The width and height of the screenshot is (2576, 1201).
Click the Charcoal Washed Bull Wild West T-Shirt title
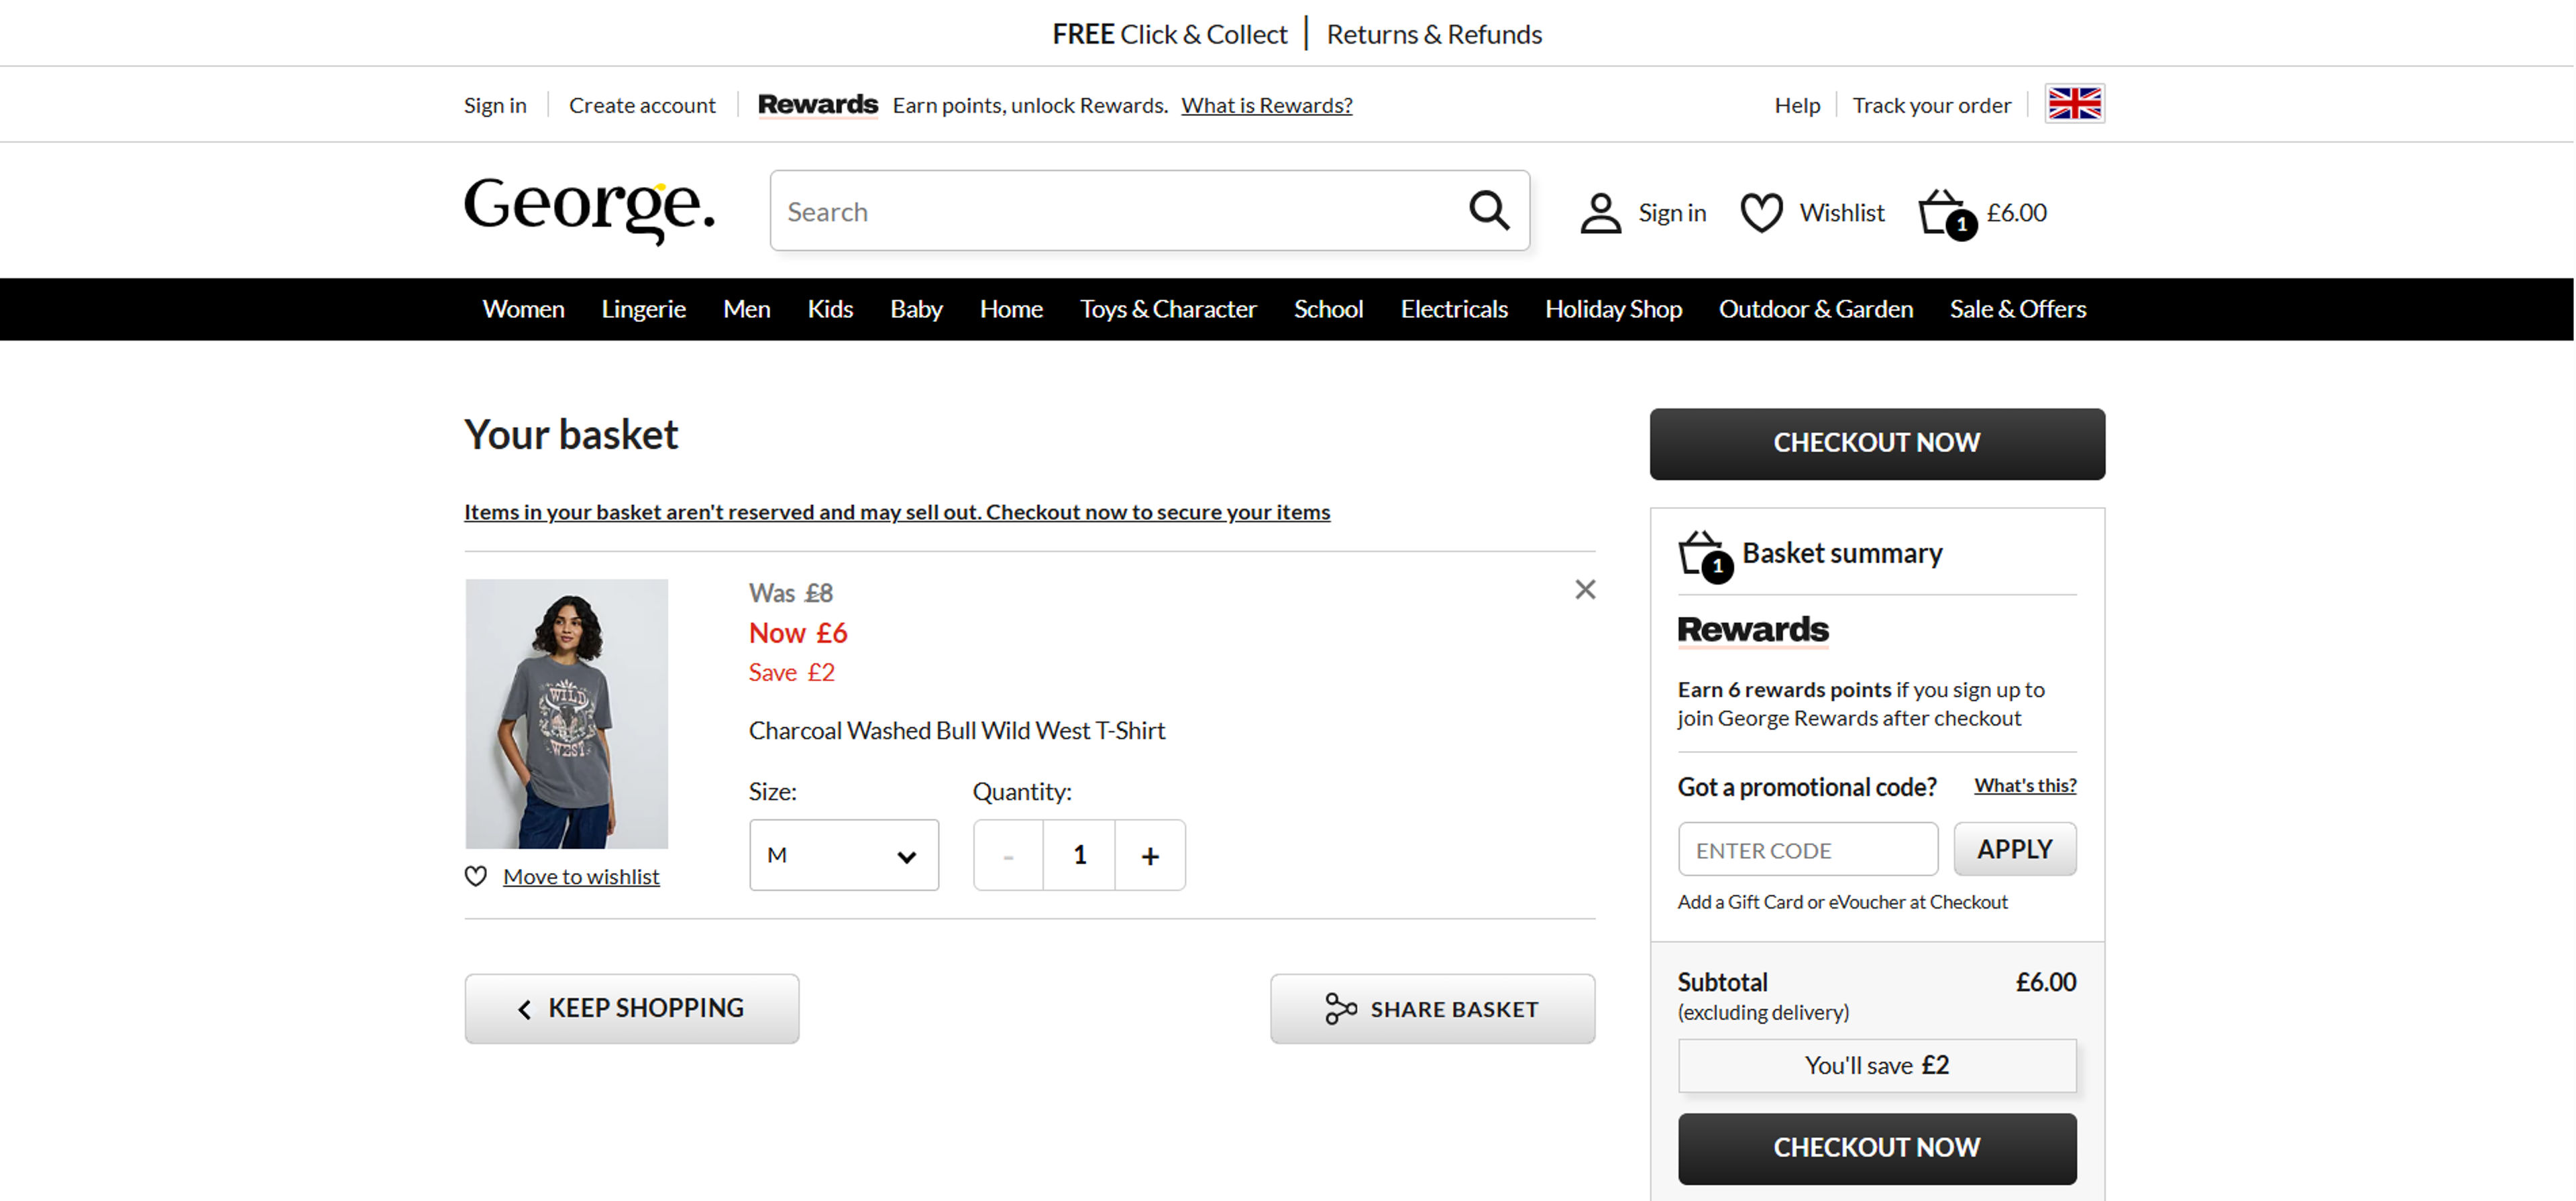pyautogui.click(x=957, y=731)
